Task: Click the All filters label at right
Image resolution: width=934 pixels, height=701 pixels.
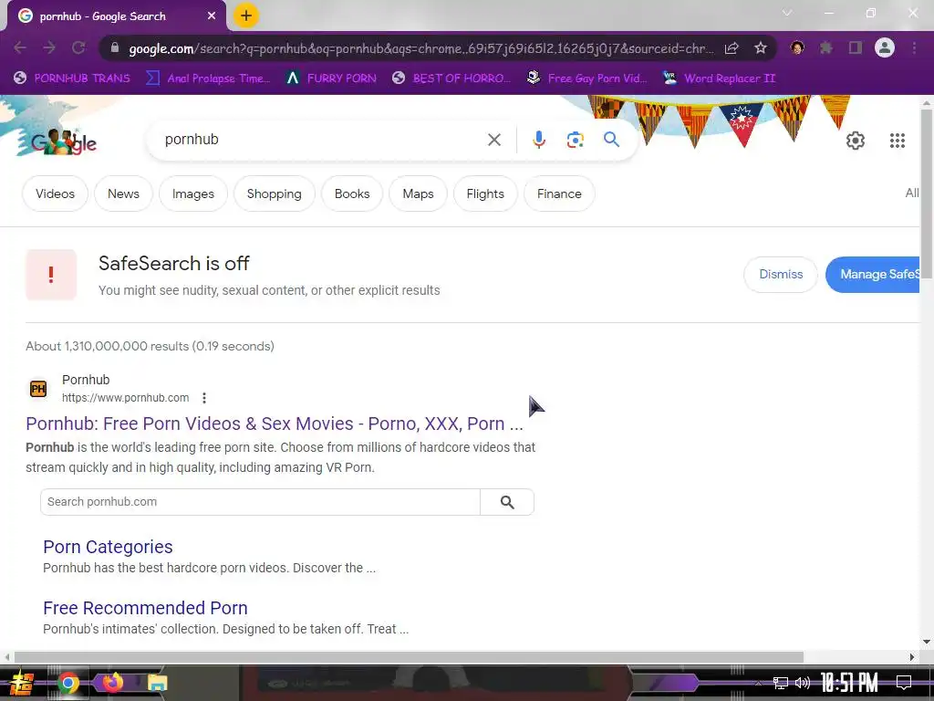Action: click(x=912, y=193)
